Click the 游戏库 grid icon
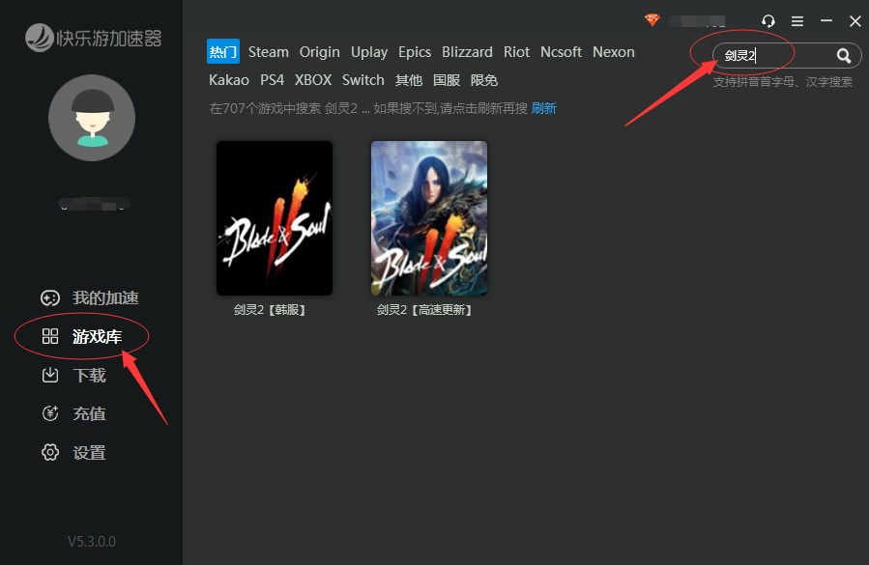This screenshot has width=869, height=565. (50, 336)
